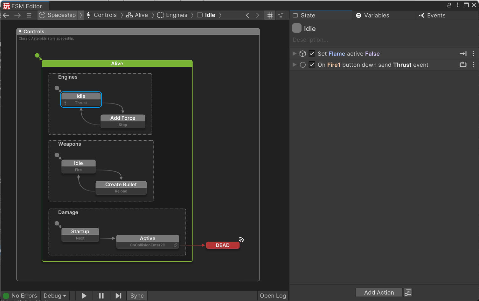Expand the Set Flame active False action

(x=294, y=53)
